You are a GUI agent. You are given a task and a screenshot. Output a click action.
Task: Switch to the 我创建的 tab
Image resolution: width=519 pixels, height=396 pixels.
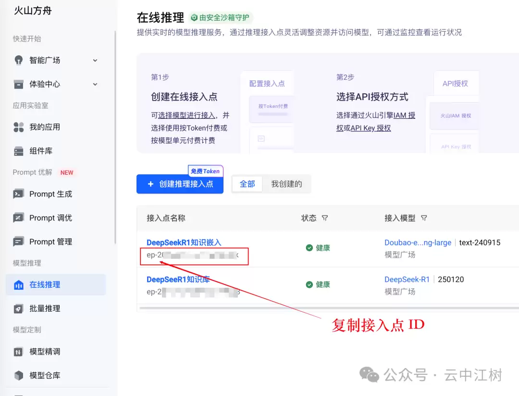286,184
